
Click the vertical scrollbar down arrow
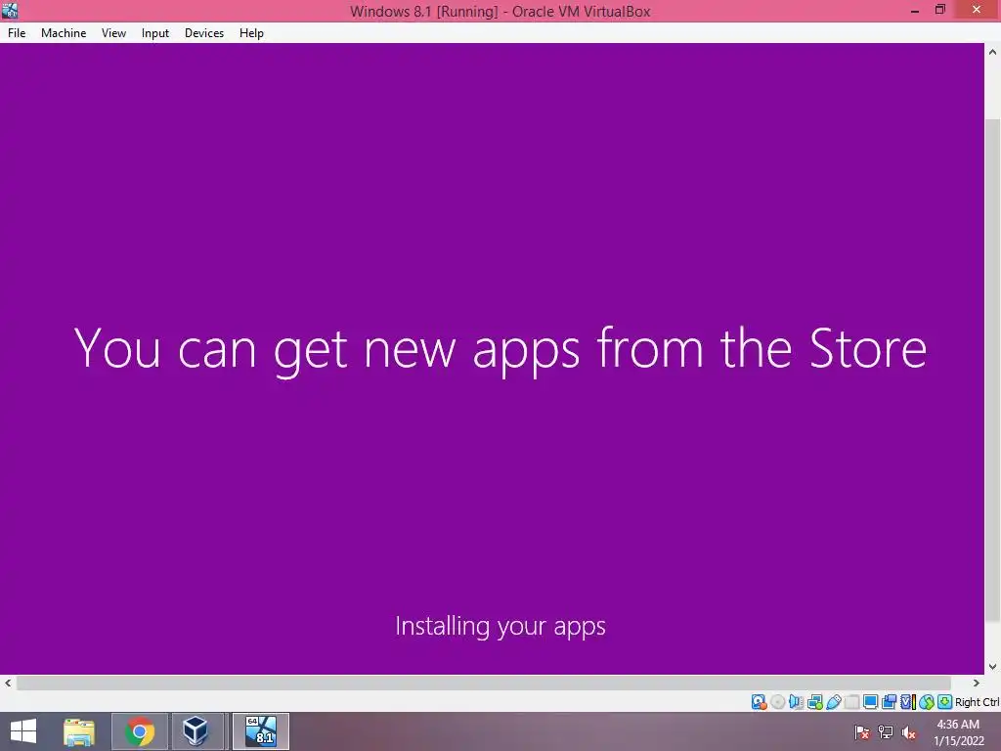click(x=992, y=666)
